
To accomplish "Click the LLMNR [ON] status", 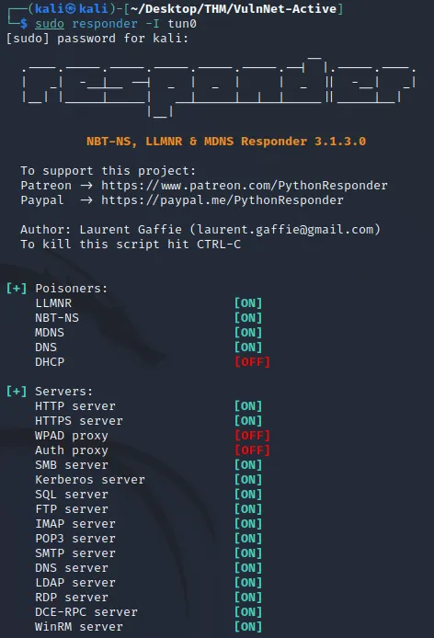I will (x=248, y=303).
